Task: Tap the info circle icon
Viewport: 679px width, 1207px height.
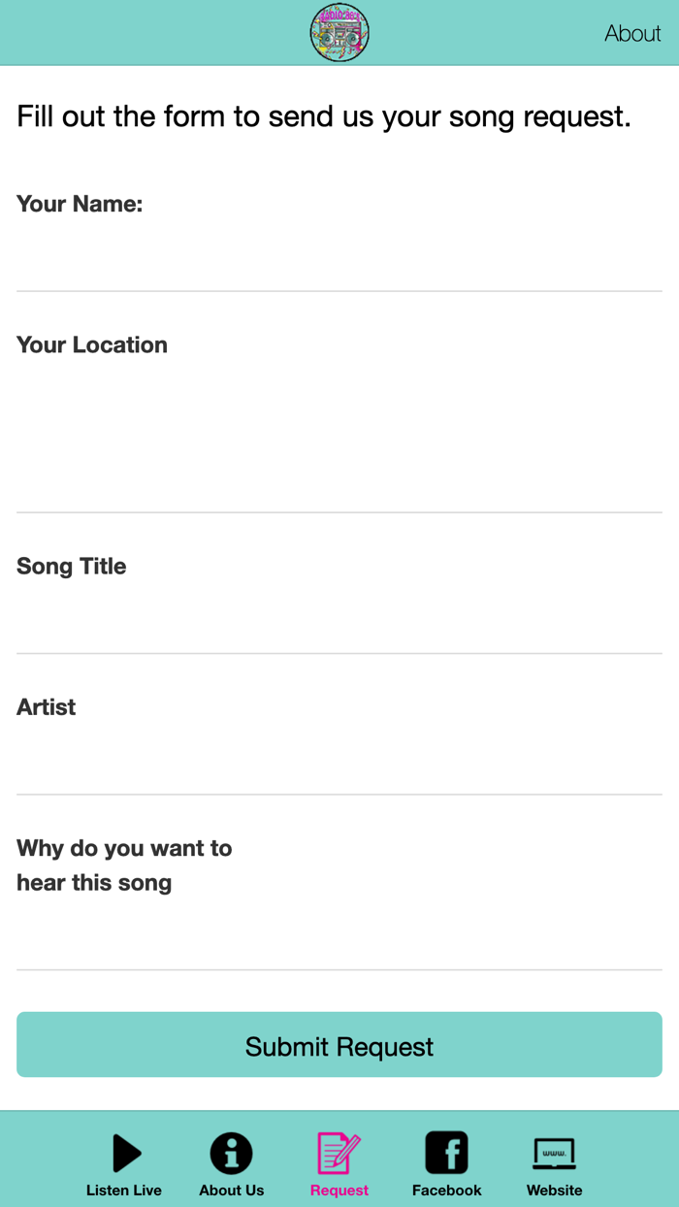Action: 231,1153
